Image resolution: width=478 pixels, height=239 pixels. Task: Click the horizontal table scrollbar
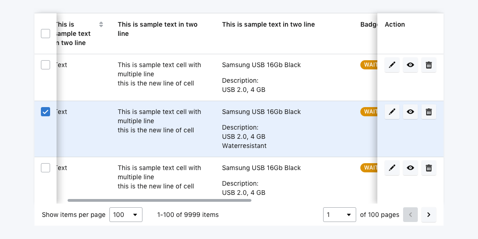pos(159,200)
